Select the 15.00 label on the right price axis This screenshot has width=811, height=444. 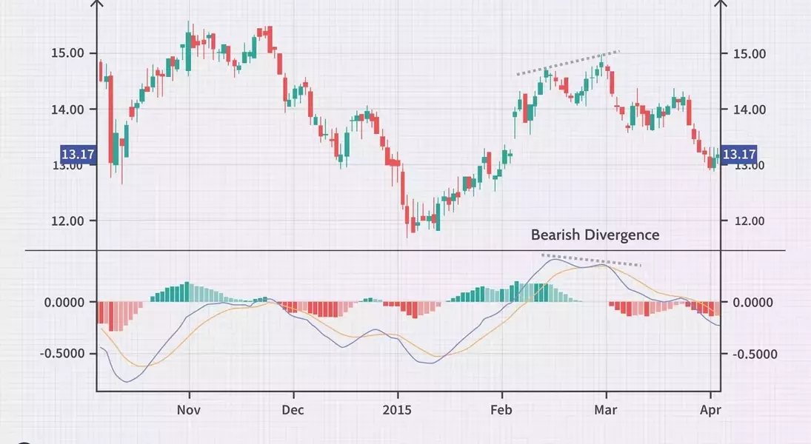pyautogui.click(x=750, y=54)
